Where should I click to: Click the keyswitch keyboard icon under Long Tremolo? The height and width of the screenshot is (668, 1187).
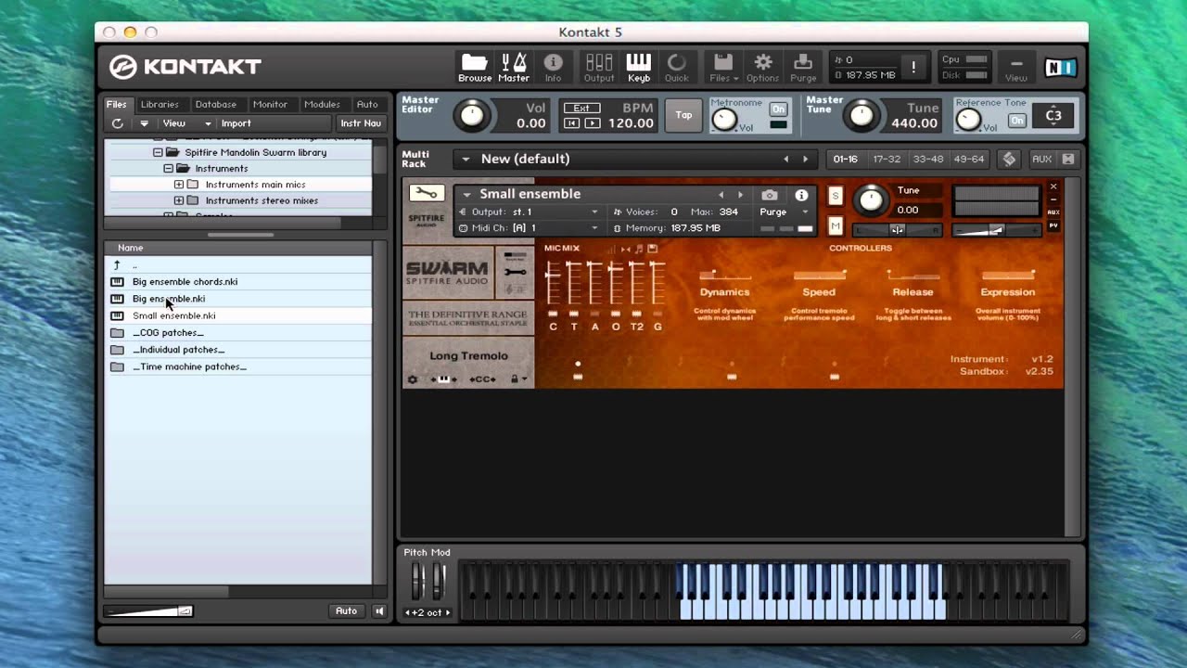[x=443, y=379]
